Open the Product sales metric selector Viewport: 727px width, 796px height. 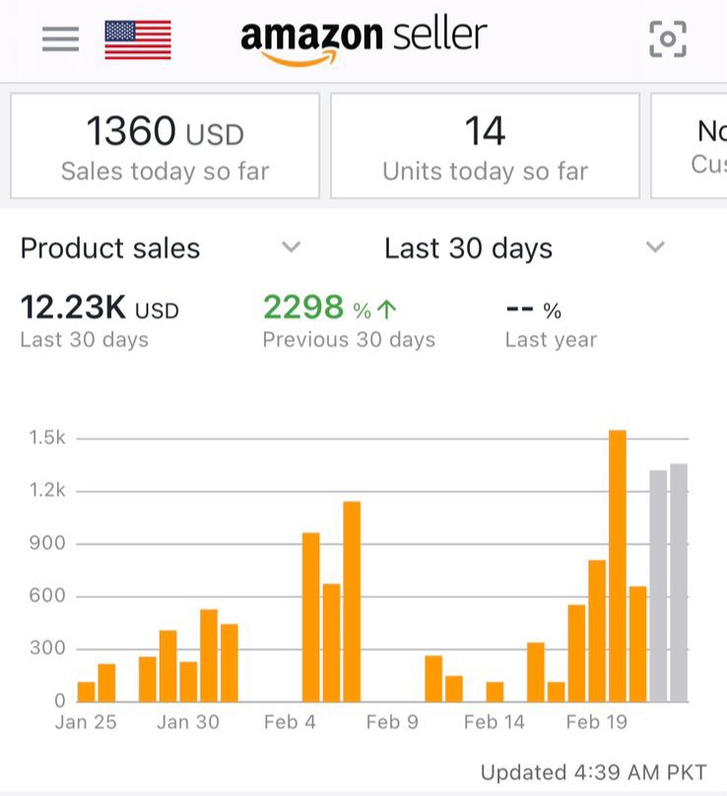click(x=110, y=248)
